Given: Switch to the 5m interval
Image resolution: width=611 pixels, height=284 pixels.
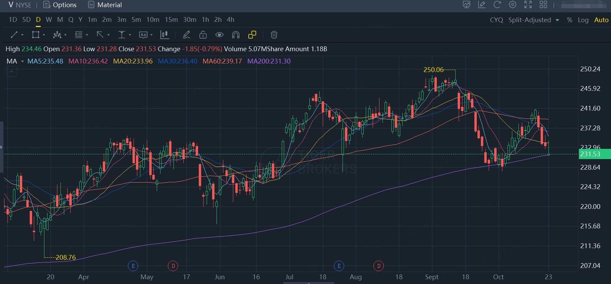Looking at the screenshot, I should click(x=136, y=20).
